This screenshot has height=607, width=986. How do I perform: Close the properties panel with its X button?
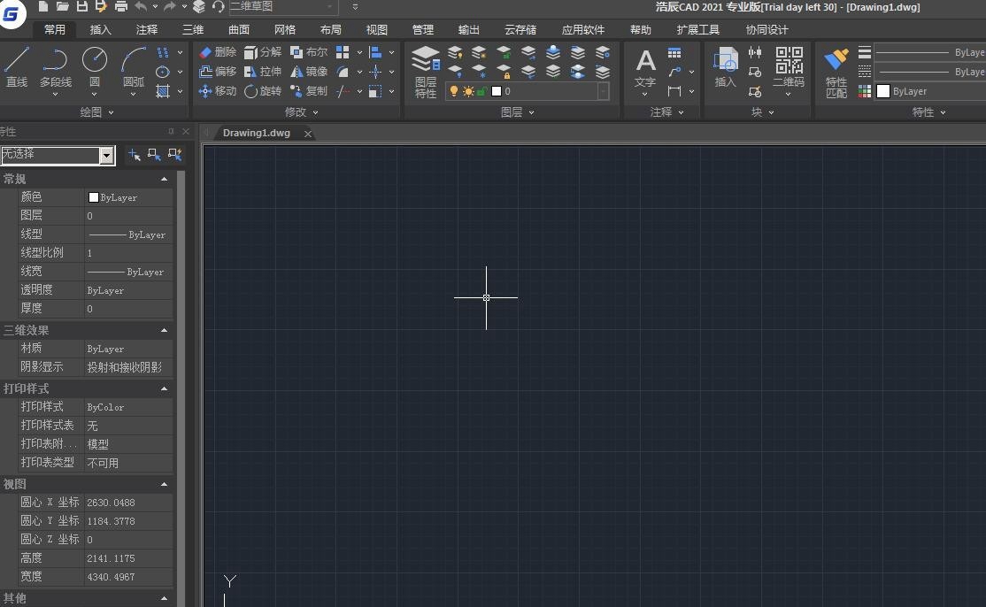pos(186,131)
